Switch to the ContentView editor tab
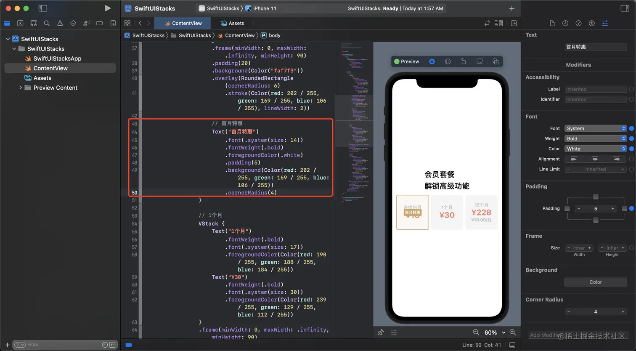 pos(183,23)
